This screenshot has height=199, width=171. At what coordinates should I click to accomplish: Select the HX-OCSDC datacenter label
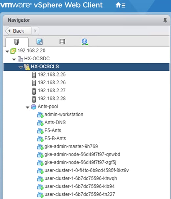tap(37, 59)
